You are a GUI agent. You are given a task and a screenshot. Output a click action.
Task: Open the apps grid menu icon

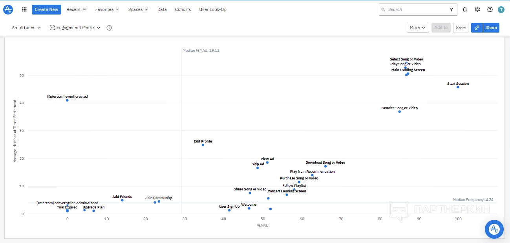(24, 9)
